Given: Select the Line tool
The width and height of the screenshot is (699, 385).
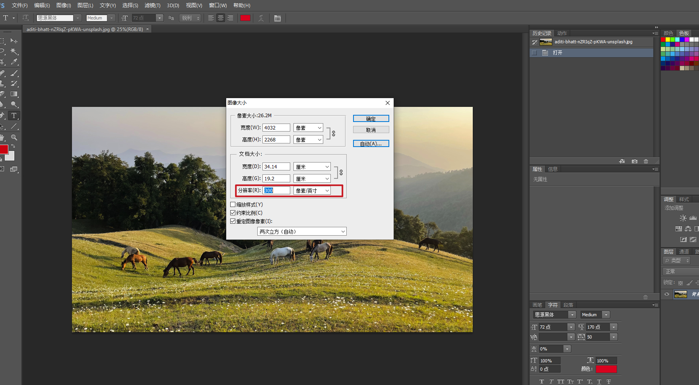Looking at the screenshot, I should point(14,126).
